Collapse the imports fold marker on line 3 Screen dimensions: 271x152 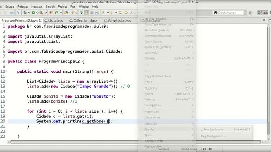point(6,36)
